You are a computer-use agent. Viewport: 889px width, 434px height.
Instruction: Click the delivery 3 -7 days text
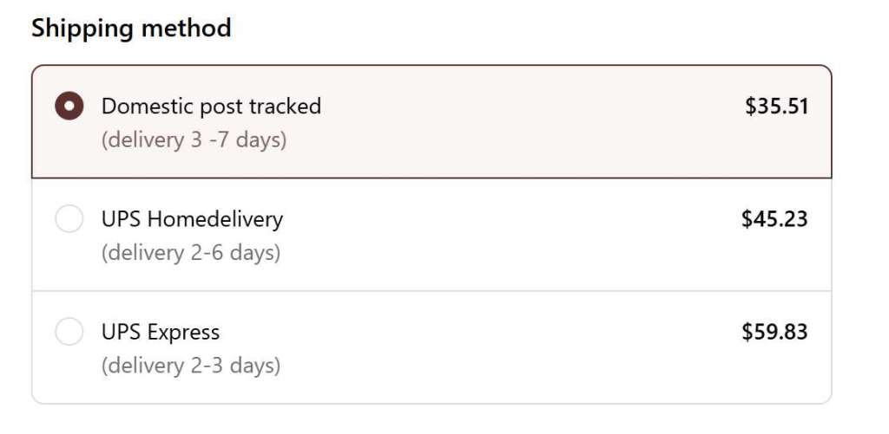click(x=194, y=139)
